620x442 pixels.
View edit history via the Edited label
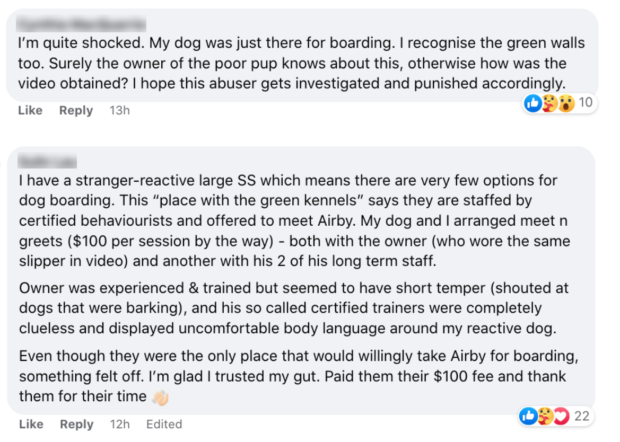click(x=164, y=424)
